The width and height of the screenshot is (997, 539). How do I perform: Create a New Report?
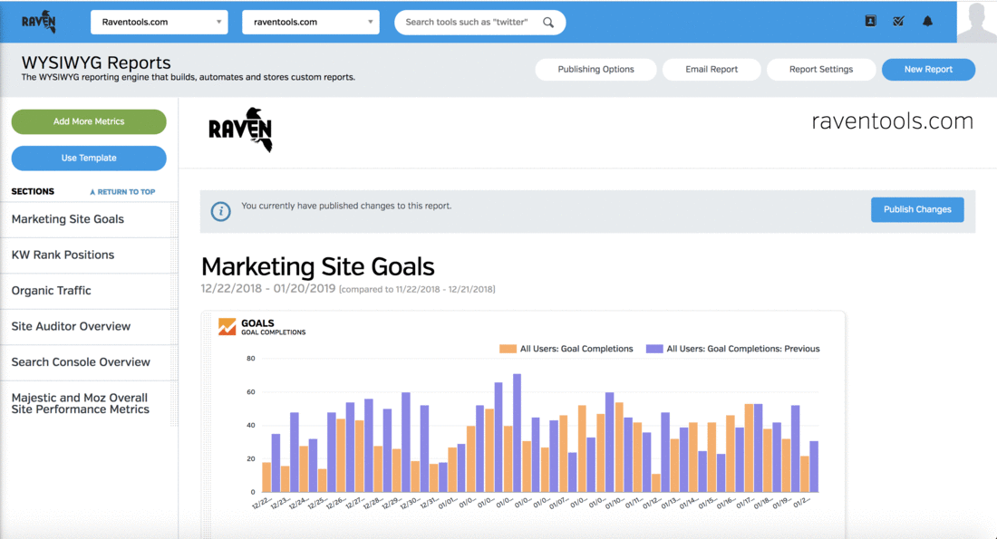pyautogui.click(x=928, y=69)
